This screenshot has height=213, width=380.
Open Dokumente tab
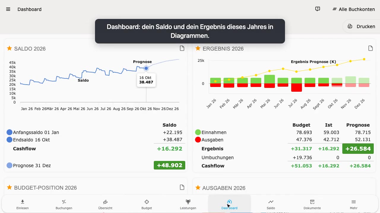point(312,204)
